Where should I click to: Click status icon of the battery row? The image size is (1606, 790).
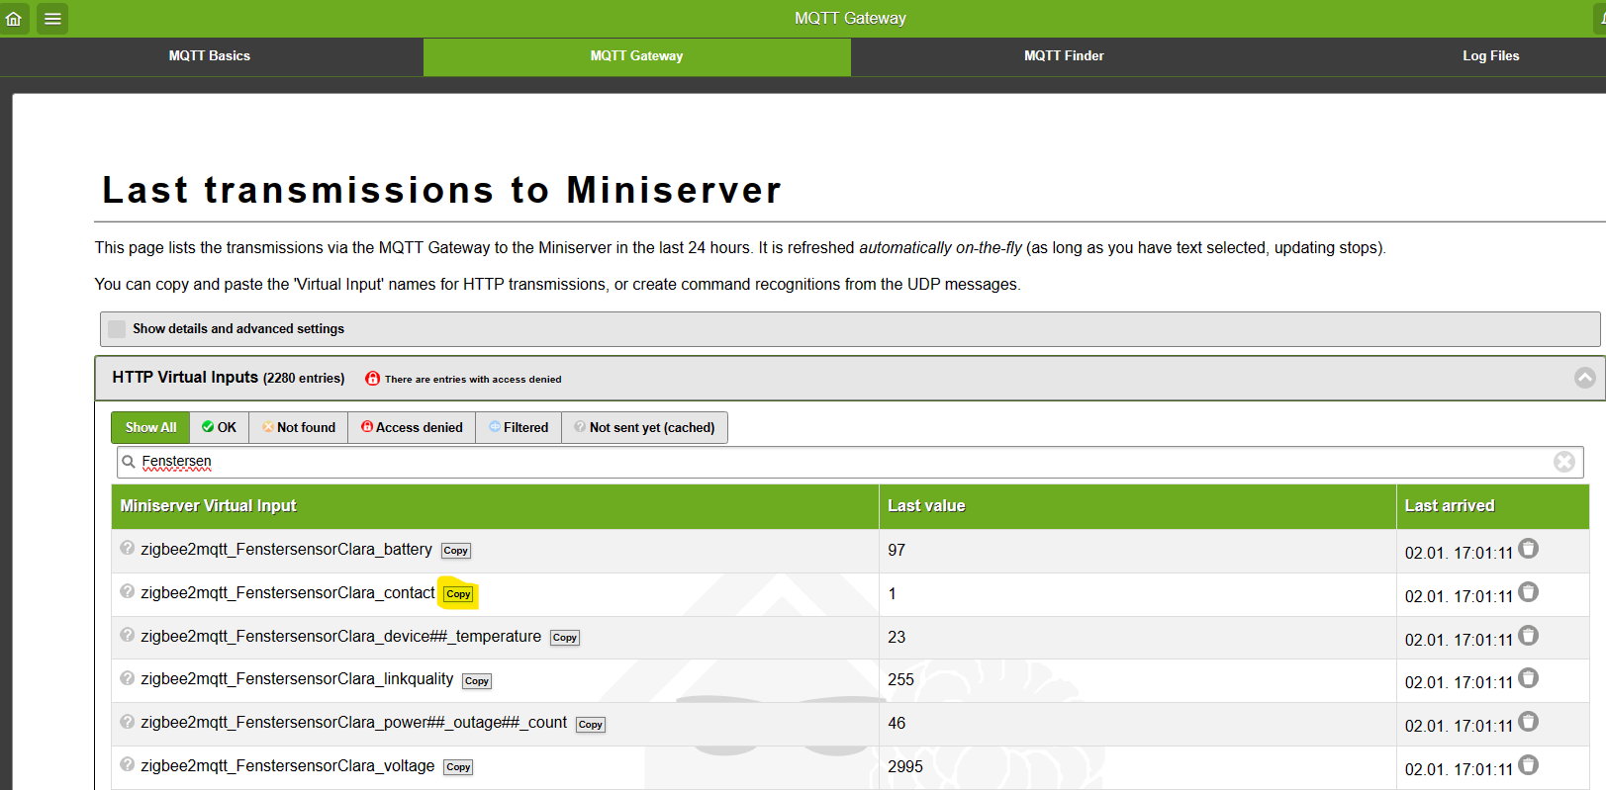(127, 548)
